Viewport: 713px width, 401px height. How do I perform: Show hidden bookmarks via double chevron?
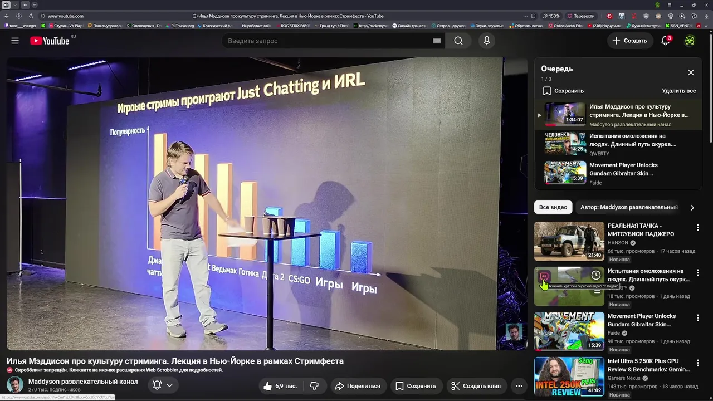(x=707, y=26)
